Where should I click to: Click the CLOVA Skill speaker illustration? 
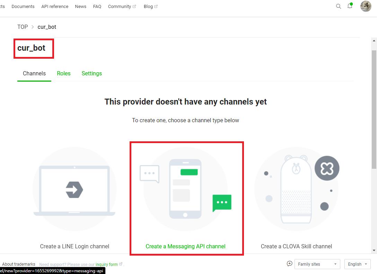coord(297,189)
